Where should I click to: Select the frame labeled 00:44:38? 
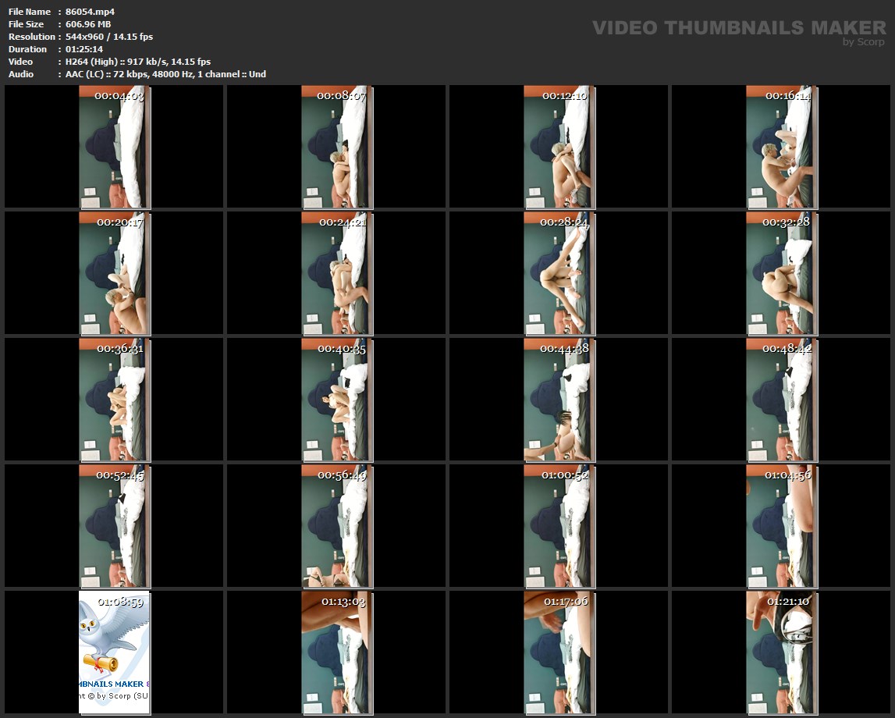point(559,400)
